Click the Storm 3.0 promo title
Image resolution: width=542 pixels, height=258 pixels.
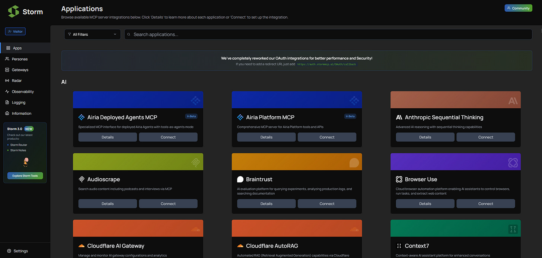(15, 129)
